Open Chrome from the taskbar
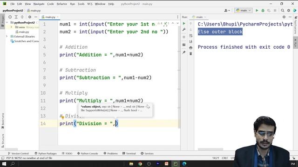 (x=140, y=164)
